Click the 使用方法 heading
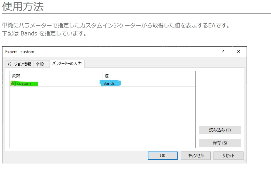Image resolution: width=271 pixels, height=171 pixels. (23, 6)
